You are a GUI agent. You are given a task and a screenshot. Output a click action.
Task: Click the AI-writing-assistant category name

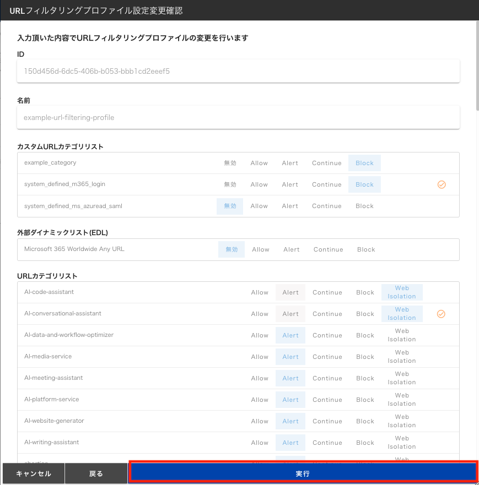[51, 442]
